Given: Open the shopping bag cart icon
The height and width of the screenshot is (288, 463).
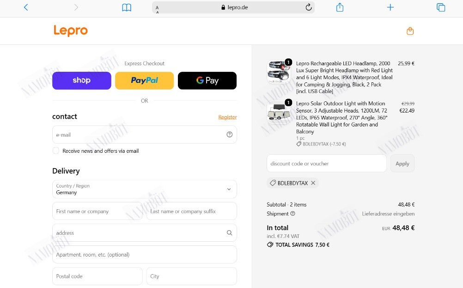Looking at the screenshot, I should 410,31.
